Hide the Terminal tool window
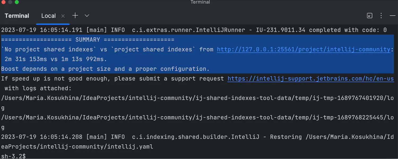Screen dimensions: 398x159 392,16
